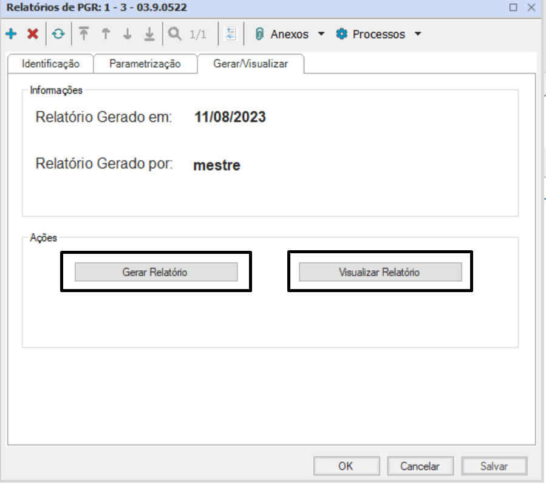Select the Gerar/Visualizar tab
Screen dimensions: 546x484
[x=251, y=64]
